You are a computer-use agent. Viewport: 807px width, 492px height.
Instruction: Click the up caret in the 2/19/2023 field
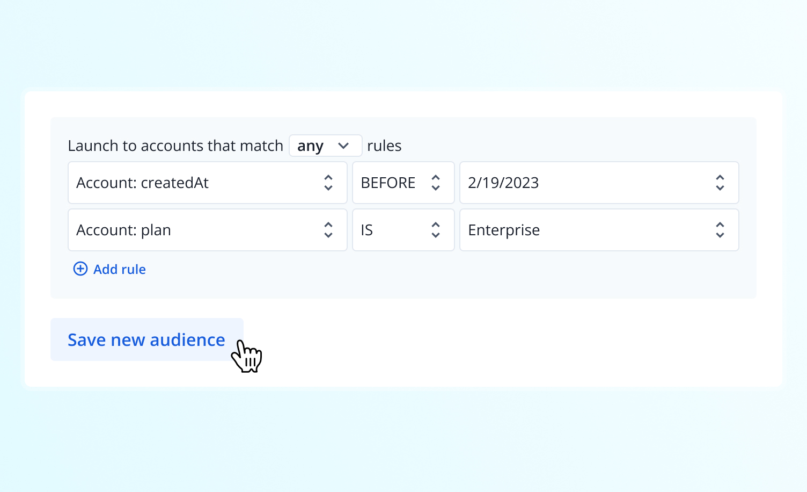(x=720, y=178)
